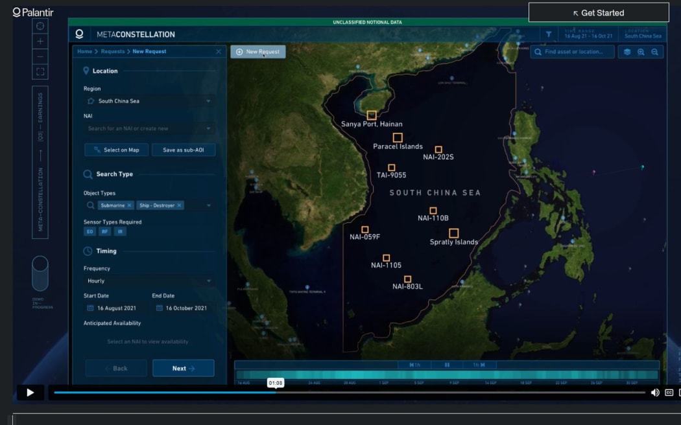This screenshot has width=681, height=425.
Task: Select the Spratly Islands marker
Action: [453, 233]
